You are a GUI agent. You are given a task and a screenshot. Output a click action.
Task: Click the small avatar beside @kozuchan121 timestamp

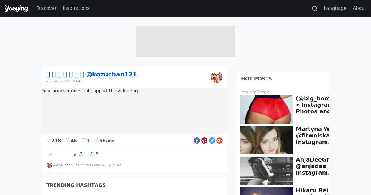(x=49, y=165)
